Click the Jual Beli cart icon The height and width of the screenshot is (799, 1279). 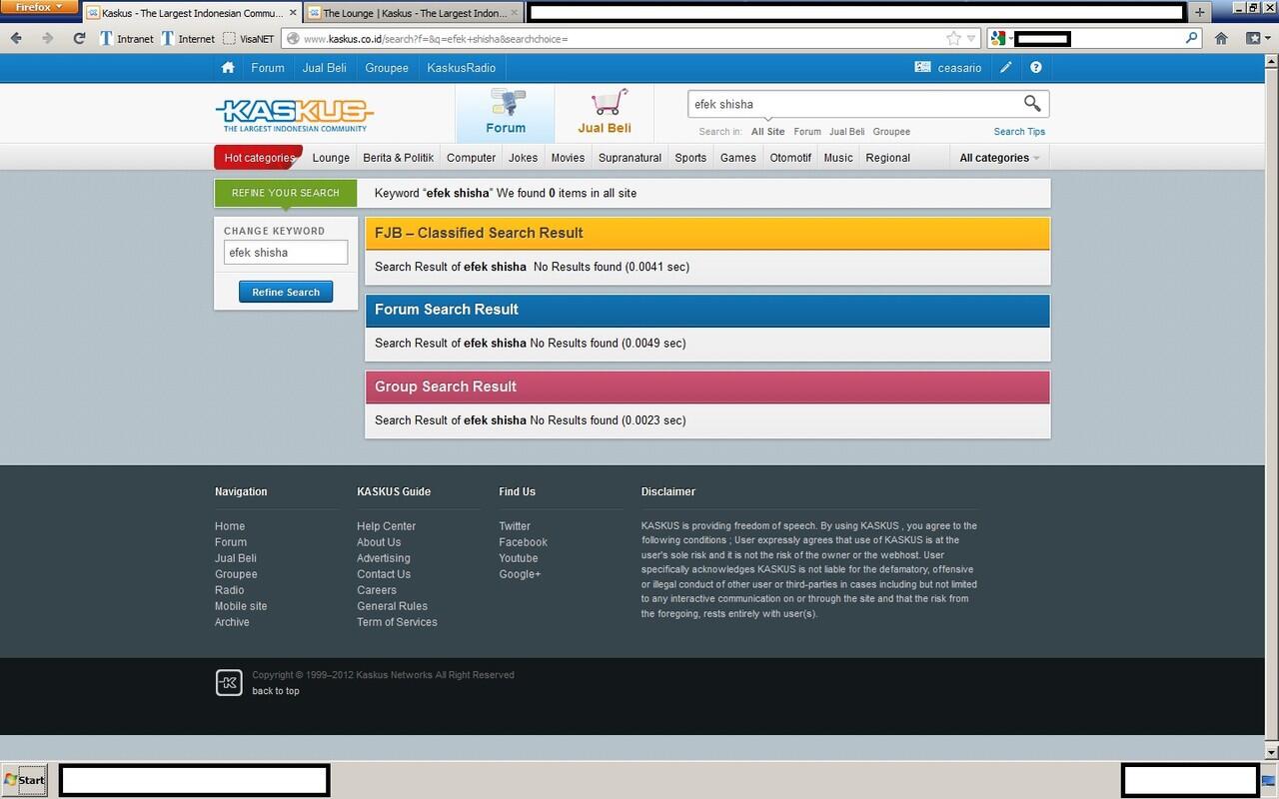click(609, 103)
